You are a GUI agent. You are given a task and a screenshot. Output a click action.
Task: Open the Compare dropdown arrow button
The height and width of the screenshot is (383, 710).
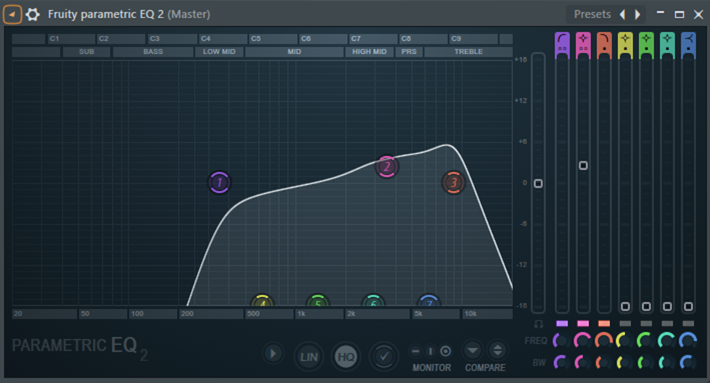(x=472, y=350)
